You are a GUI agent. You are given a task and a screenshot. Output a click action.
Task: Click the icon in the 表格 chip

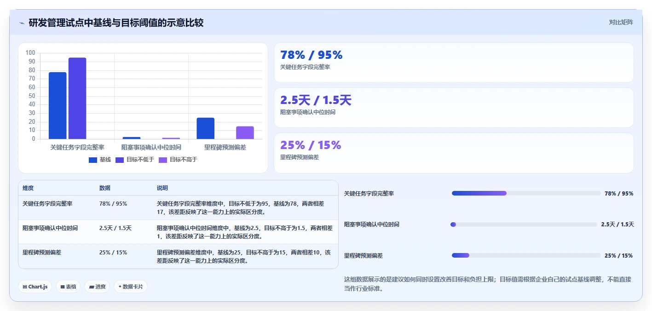coord(63,287)
